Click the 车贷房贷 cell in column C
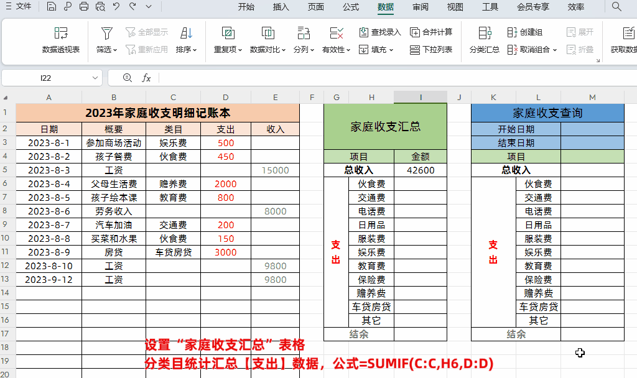637x378 pixels. (173, 252)
